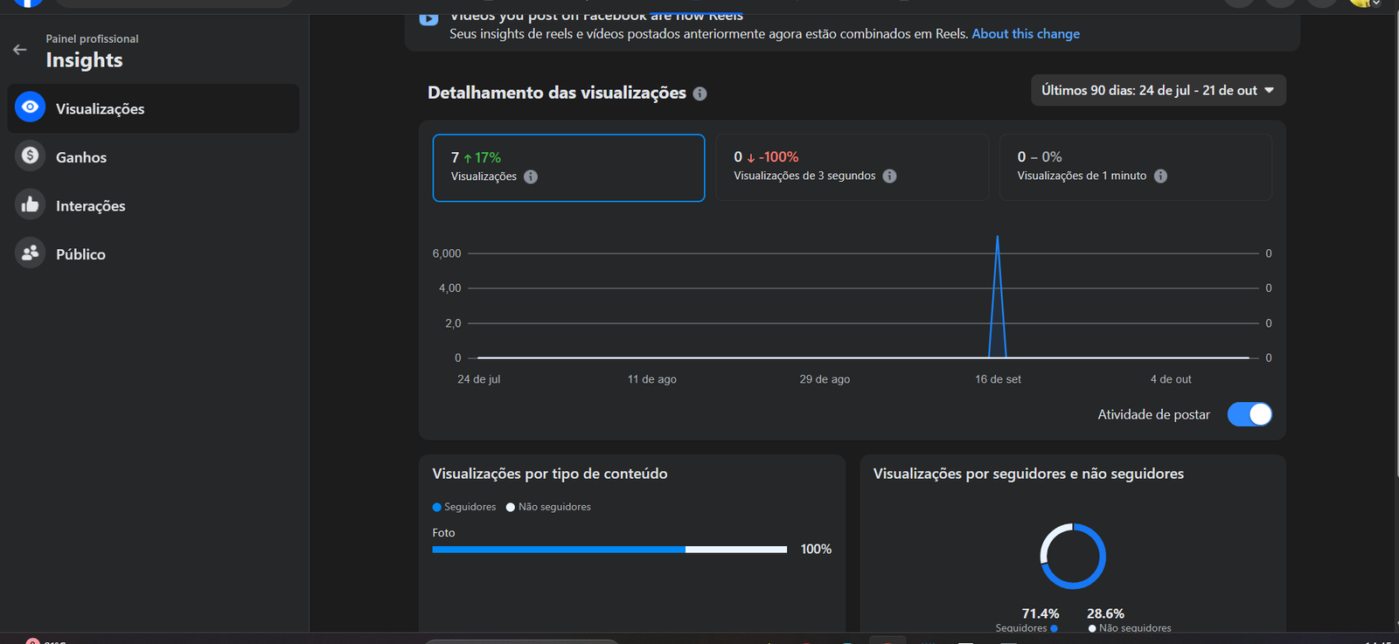The height and width of the screenshot is (644, 1399).
Task: Select the Visualizações metric card
Action: [568, 168]
